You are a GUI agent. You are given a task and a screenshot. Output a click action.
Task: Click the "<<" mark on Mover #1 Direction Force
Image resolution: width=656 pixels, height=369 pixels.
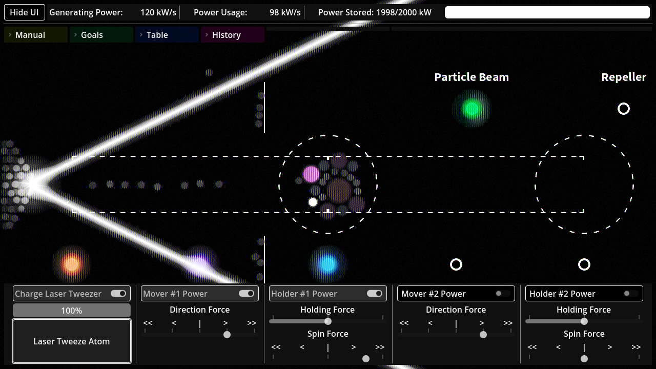pyautogui.click(x=148, y=323)
